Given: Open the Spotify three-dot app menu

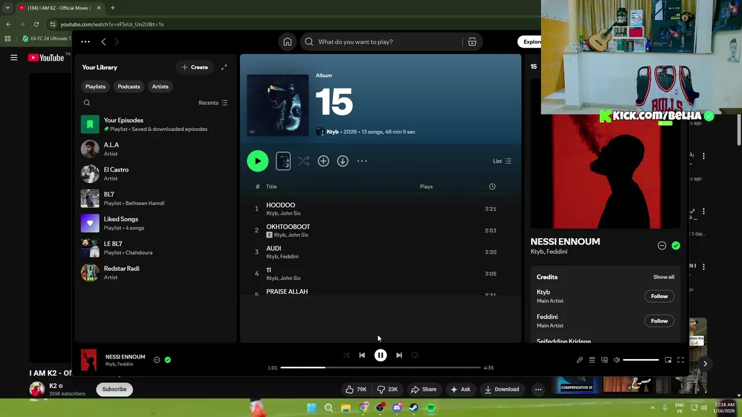Looking at the screenshot, I should click(85, 42).
